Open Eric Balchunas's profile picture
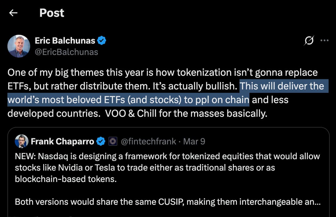 (x=19, y=46)
